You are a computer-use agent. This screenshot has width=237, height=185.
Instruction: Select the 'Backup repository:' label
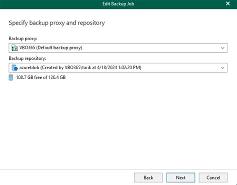(x=27, y=58)
